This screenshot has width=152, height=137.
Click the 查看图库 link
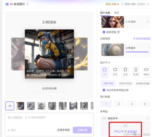pyautogui.click(x=132, y=131)
